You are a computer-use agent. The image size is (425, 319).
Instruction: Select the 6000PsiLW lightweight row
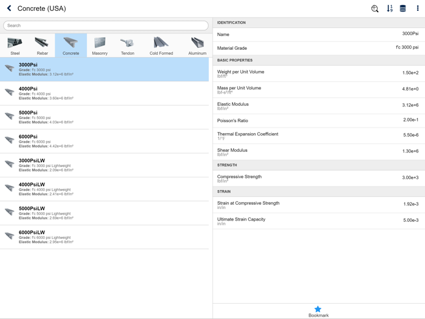(x=104, y=237)
